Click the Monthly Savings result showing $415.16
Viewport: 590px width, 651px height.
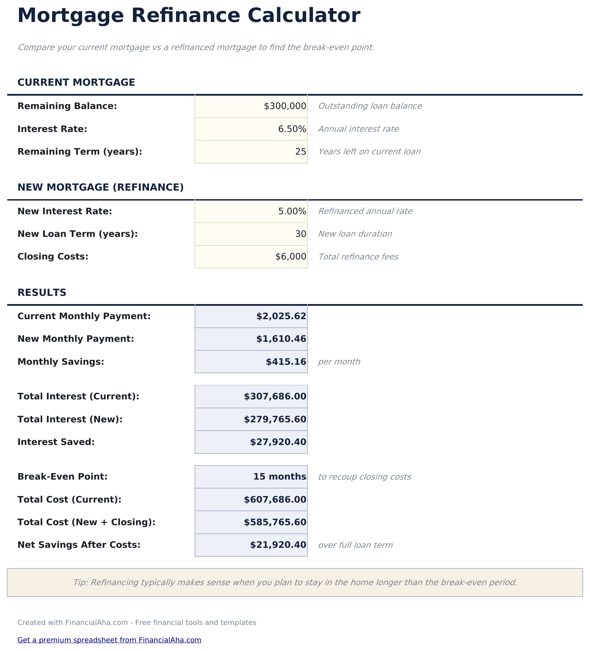pos(251,361)
